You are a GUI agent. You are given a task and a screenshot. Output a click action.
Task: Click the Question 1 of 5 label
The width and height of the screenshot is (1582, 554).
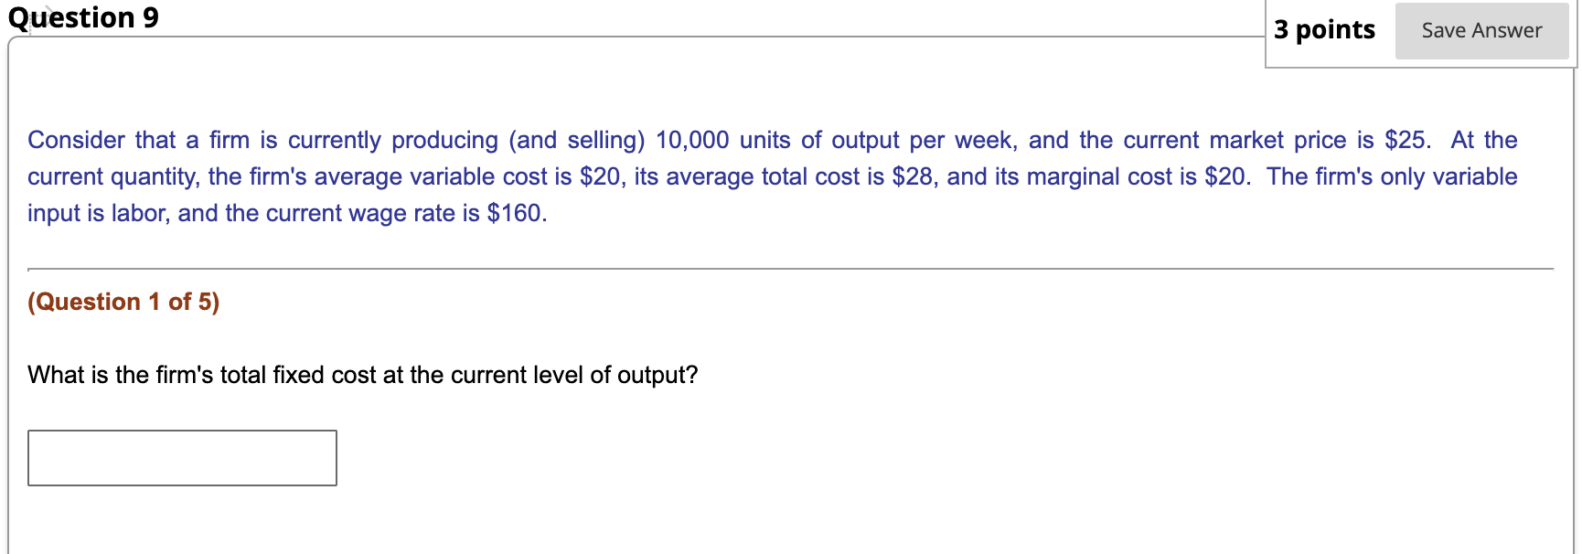[123, 302]
